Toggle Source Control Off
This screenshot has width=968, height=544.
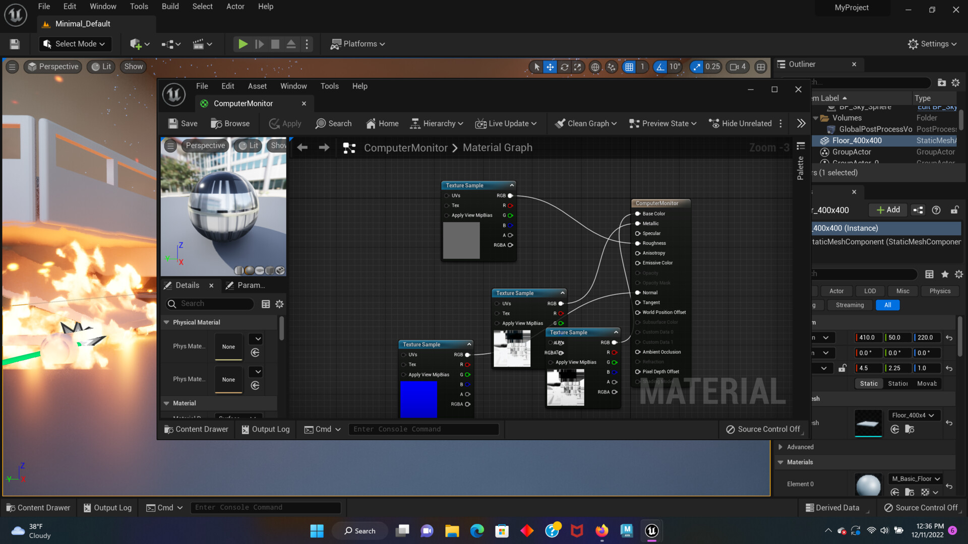click(x=764, y=429)
